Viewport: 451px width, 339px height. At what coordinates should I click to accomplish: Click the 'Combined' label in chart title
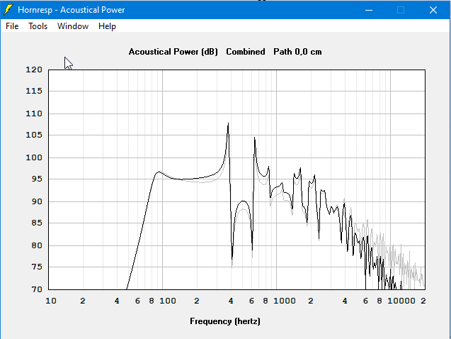246,52
